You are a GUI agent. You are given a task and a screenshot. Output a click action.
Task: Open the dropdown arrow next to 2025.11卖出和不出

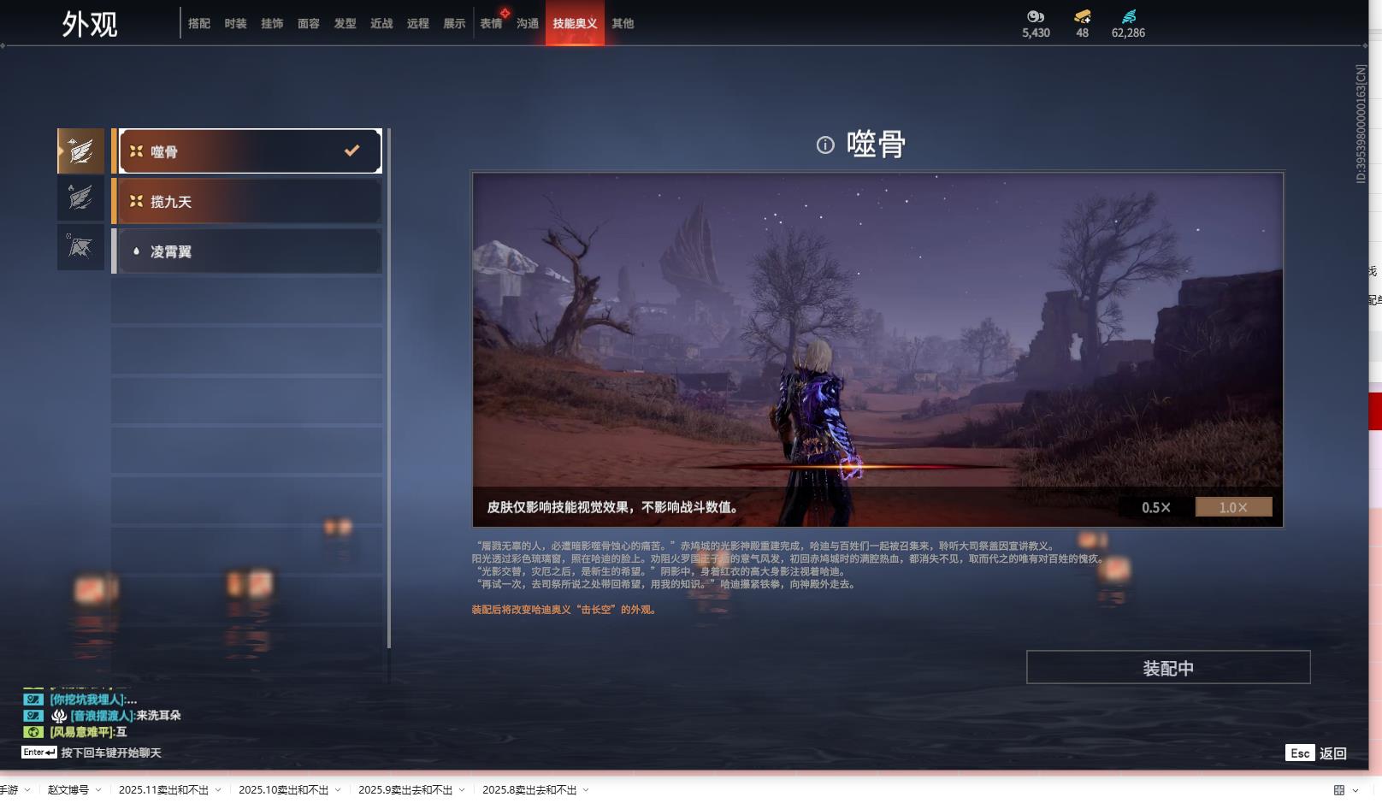(x=218, y=790)
